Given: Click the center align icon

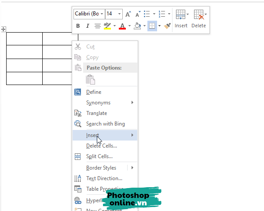Looking at the screenshot, I should (97, 26).
